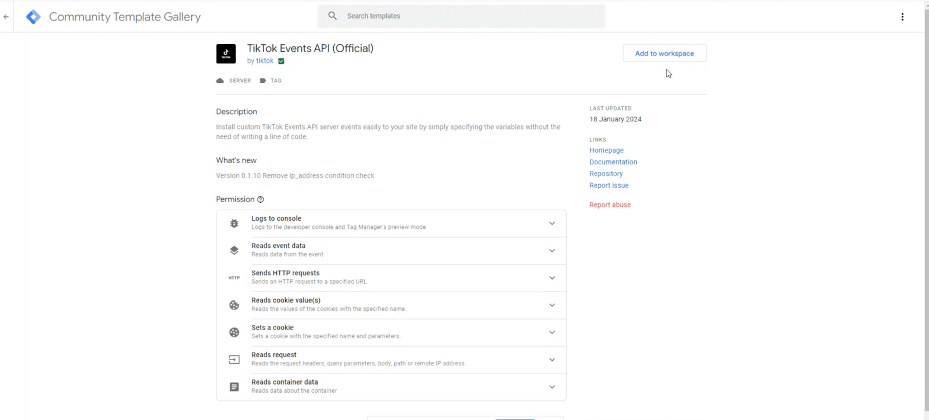Click the page vertical scrollbar
The width and height of the screenshot is (929, 420).
pyautogui.click(x=926, y=210)
